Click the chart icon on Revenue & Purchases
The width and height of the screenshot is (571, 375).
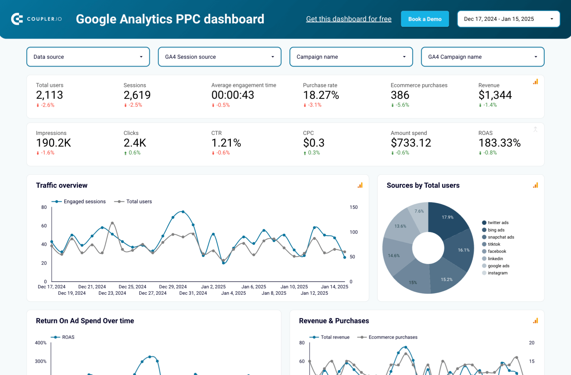pos(535,320)
